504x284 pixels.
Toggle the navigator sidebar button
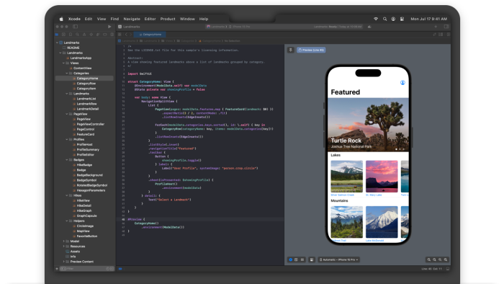[75, 27]
